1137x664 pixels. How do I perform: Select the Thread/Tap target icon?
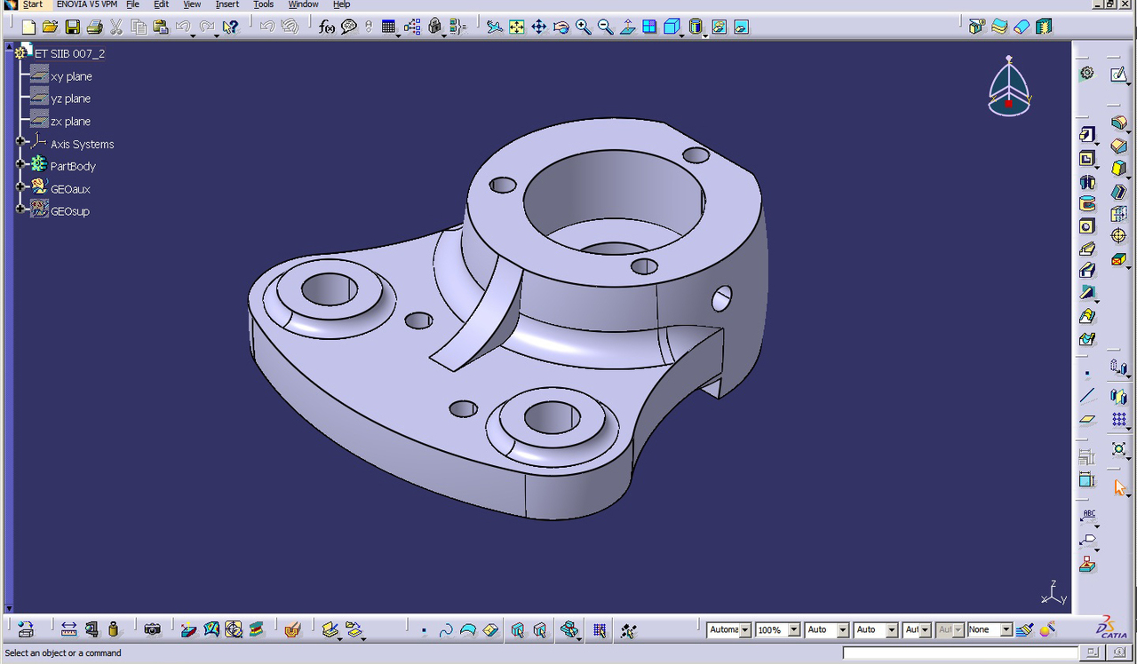pos(1118,236)
